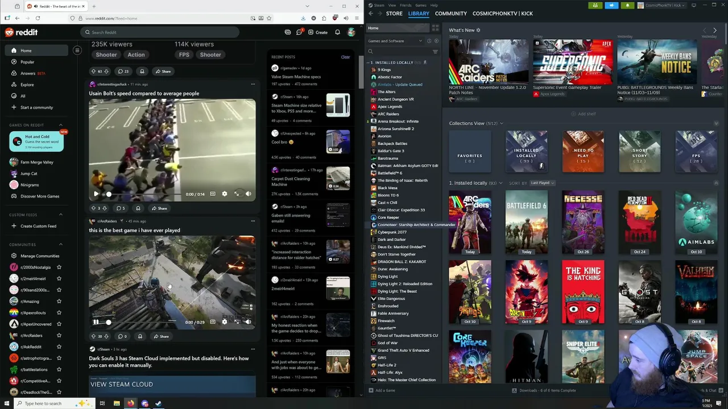The height and width of the screenshot is (409, 728).
Task: Toggle captions on ARC Raiders video
Action: click(x=213, y=322)
